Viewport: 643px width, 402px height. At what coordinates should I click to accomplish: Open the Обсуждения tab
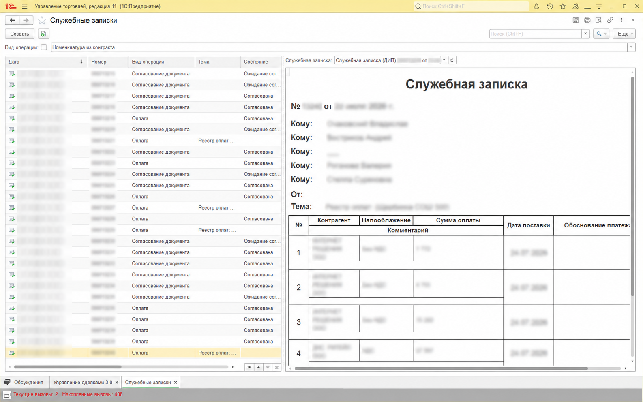coord(24,382)
